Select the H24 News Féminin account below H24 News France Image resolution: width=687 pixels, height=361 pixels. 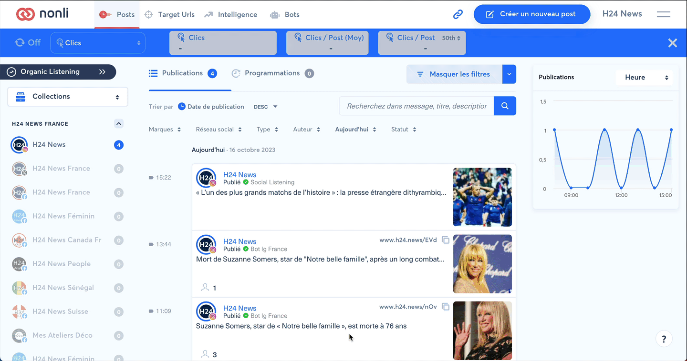(67, 216)
